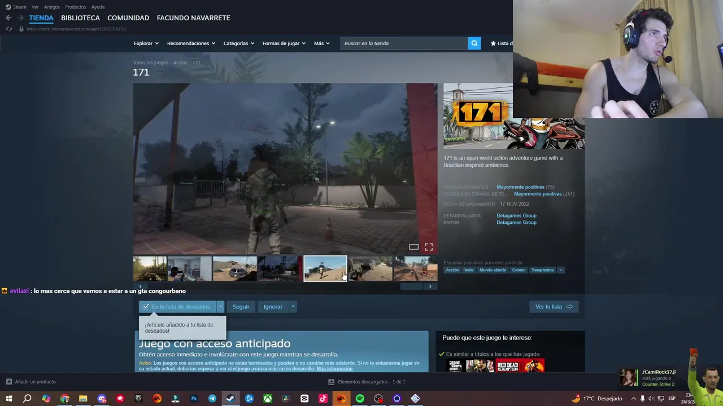Select the 'Mundo abierto' tag
723x406 pixels.
[x=493, y=270]
